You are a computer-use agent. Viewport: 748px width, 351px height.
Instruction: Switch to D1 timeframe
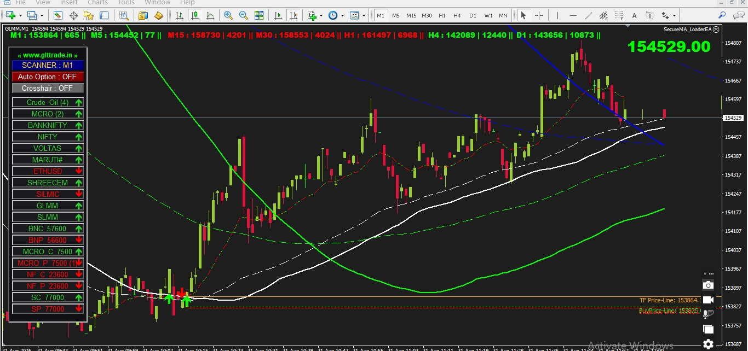point(473,15)
